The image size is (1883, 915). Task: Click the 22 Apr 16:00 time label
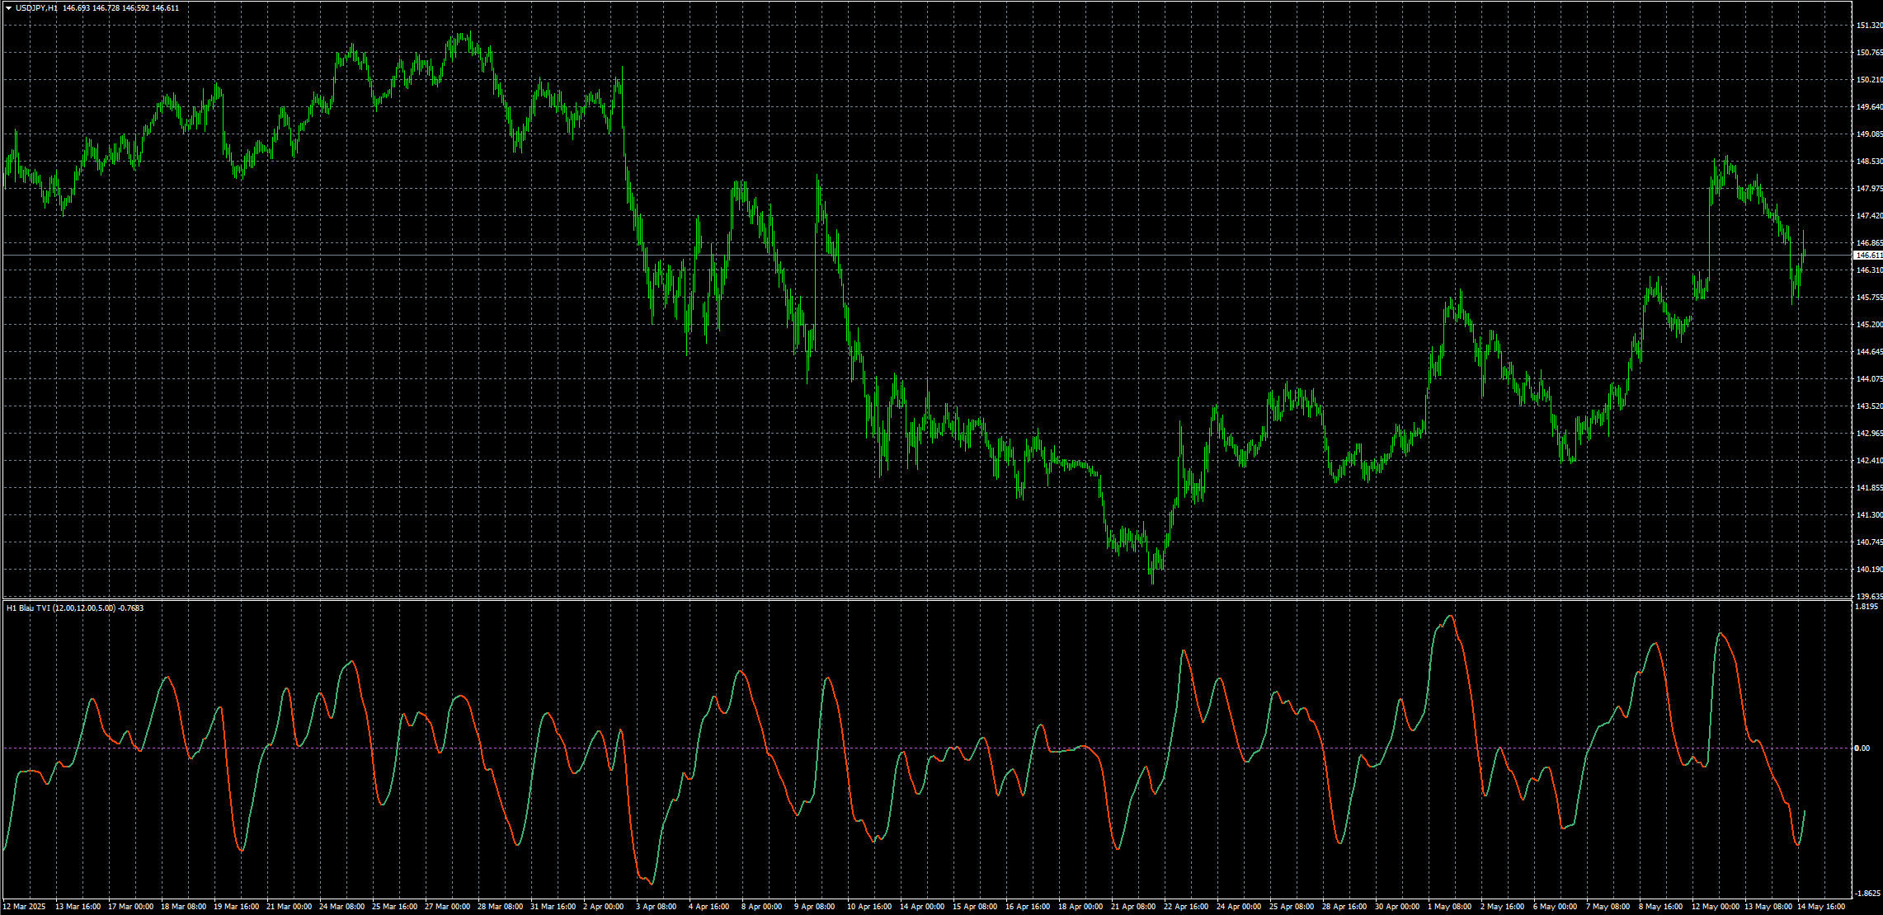click(1186, 907)
